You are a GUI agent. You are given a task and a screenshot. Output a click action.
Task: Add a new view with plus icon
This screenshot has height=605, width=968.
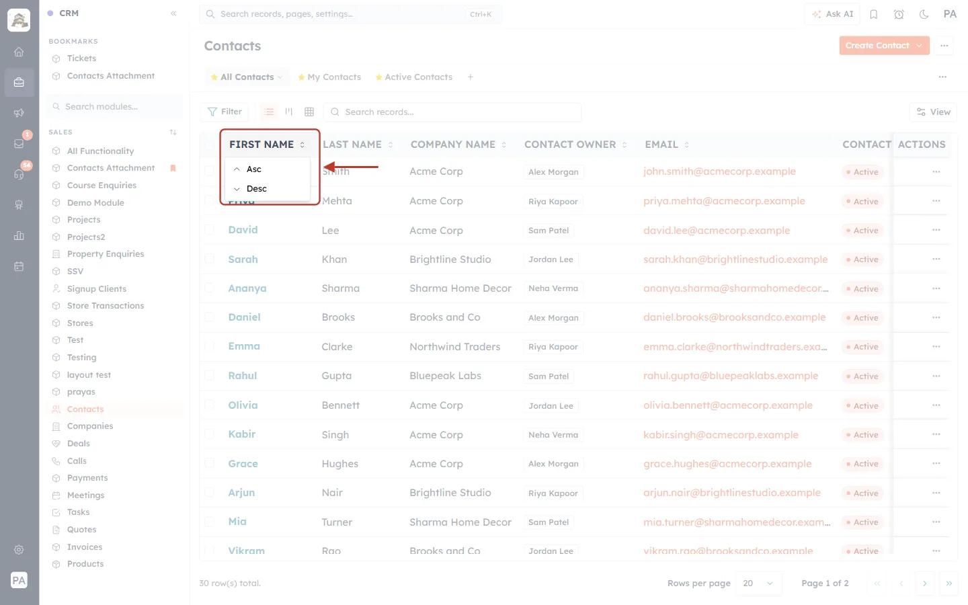click(x=471, y=77)
